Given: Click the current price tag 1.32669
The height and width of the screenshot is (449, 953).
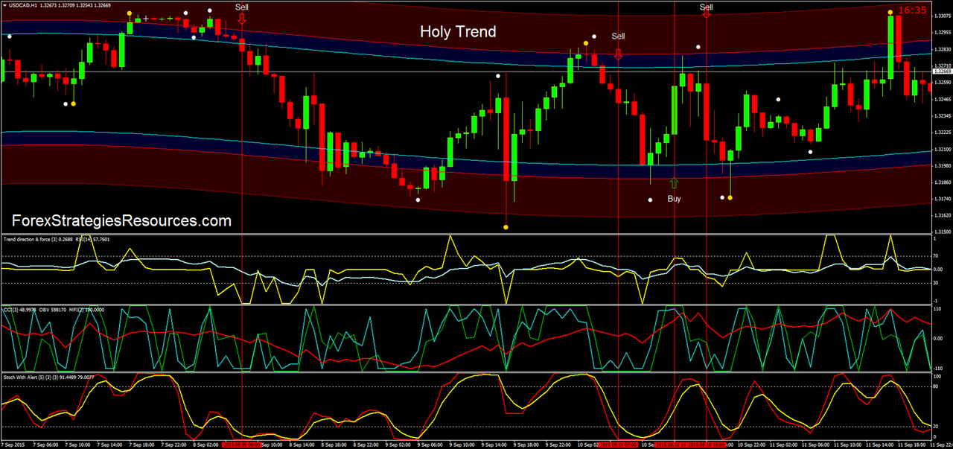Looking at the screenshot, I should click(x=943, y=71).
